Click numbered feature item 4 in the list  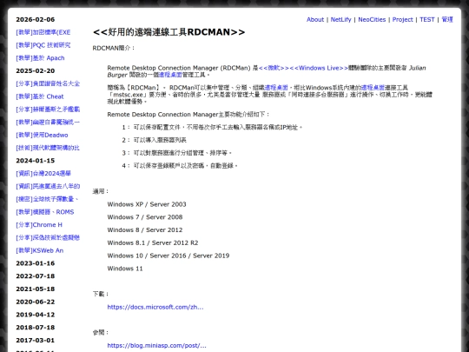[180, 166]
